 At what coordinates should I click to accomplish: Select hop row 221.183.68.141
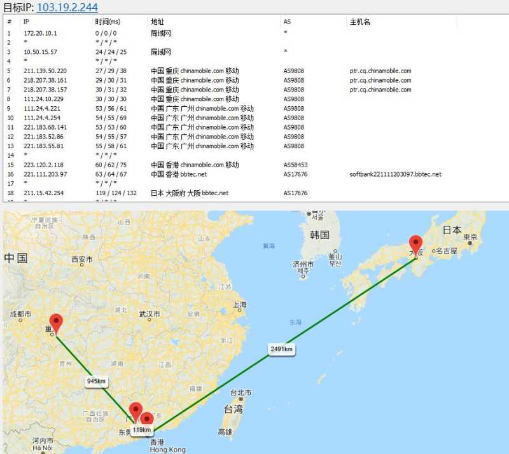(256, 127)
